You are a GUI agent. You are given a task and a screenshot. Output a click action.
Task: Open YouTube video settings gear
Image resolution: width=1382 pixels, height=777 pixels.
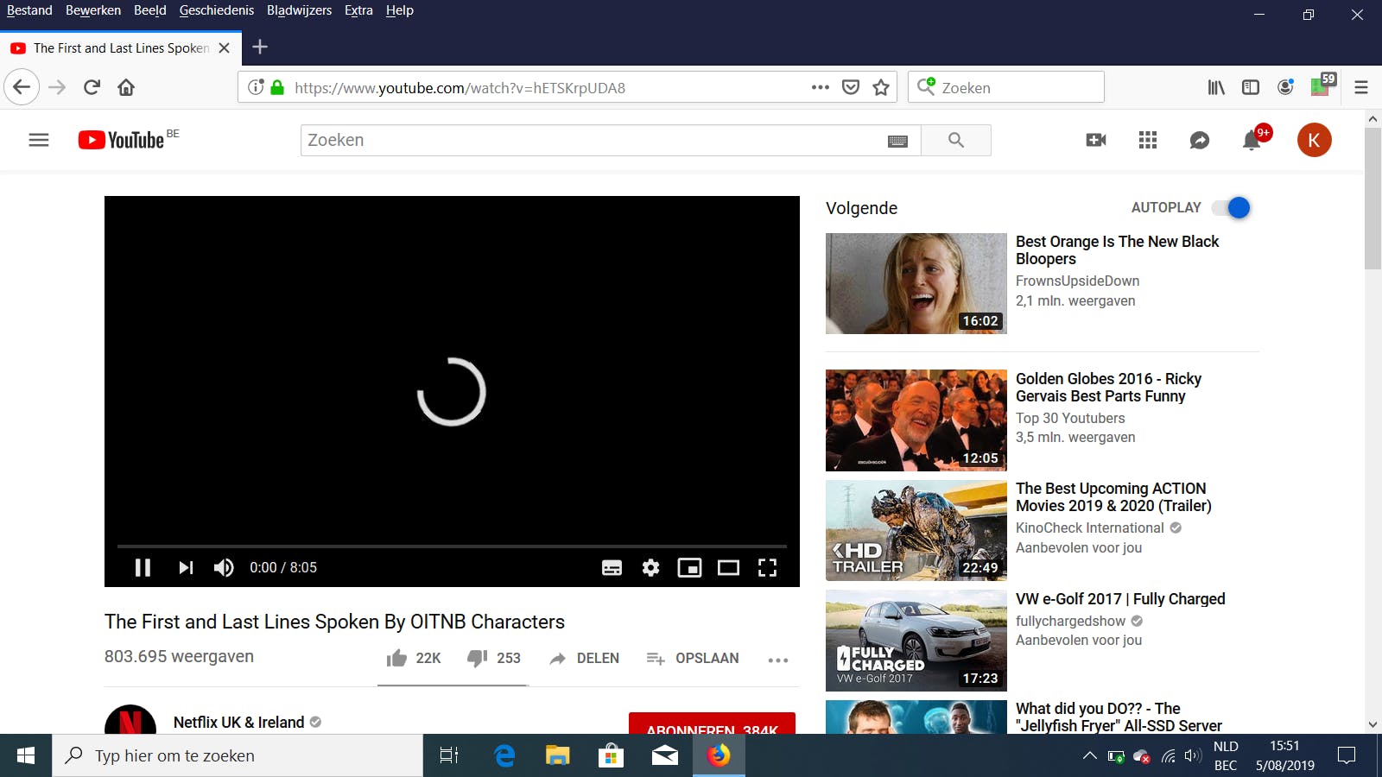click(650, 567)
